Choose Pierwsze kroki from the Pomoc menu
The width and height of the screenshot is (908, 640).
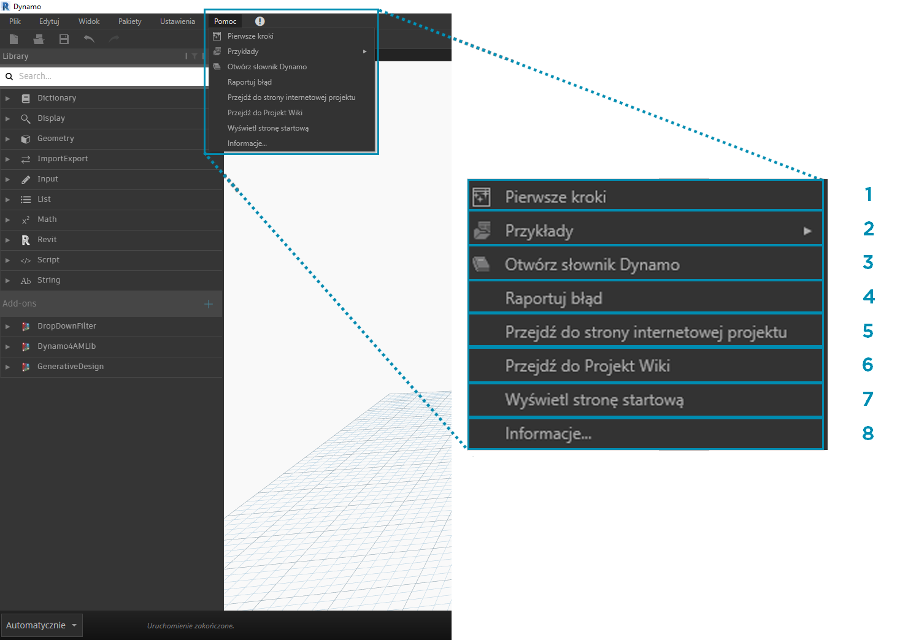292,36
